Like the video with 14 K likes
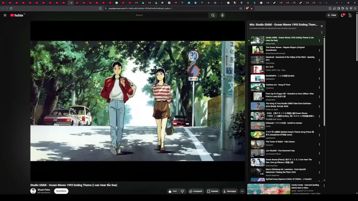358x201 pixels. pyautogui.click(x=173, y=191)
